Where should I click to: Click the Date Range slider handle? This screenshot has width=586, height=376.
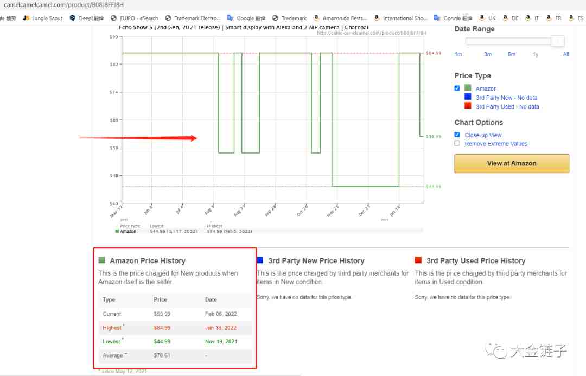[558, 41]
